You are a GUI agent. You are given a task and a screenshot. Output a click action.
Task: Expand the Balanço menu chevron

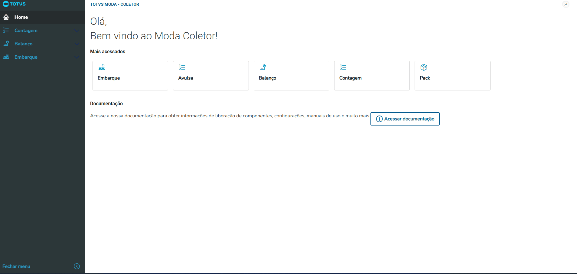click(x=77, y=44)
